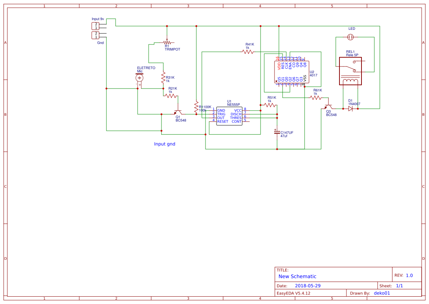
Task: Click the REL1 relay symbol
Action: pyautogui.click(x=350, y=71)
